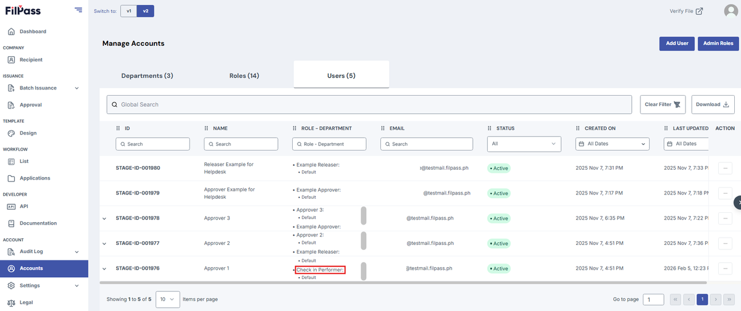The image size is (741, 311).
Task: Select the Users (5) tab
Action: pyautogui.click(x=341, y=76)
